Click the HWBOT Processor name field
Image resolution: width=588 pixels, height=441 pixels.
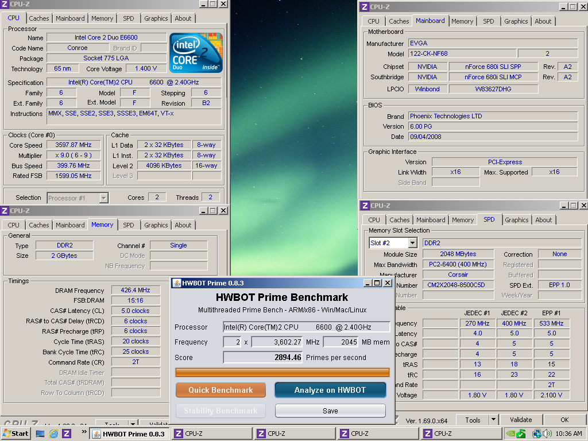[x=307, y=327]
